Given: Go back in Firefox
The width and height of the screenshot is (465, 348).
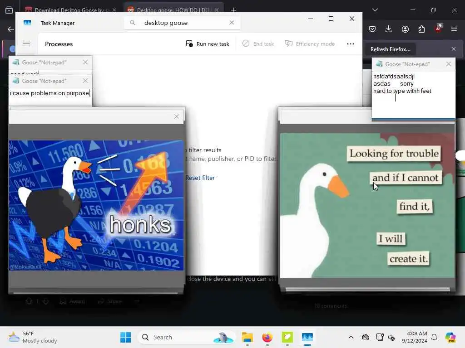Looking at the screenshot, I should point(11,29).
